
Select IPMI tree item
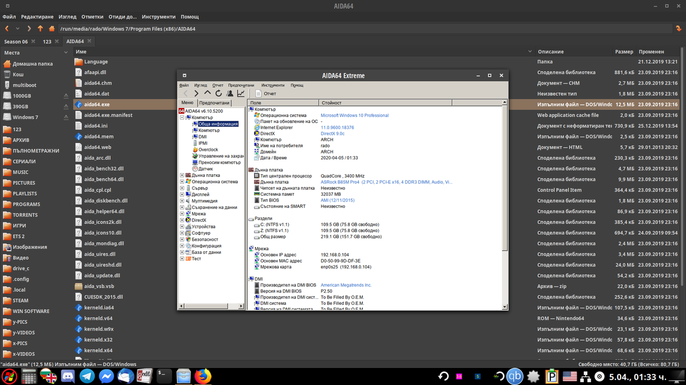click(x=203, y=143)
